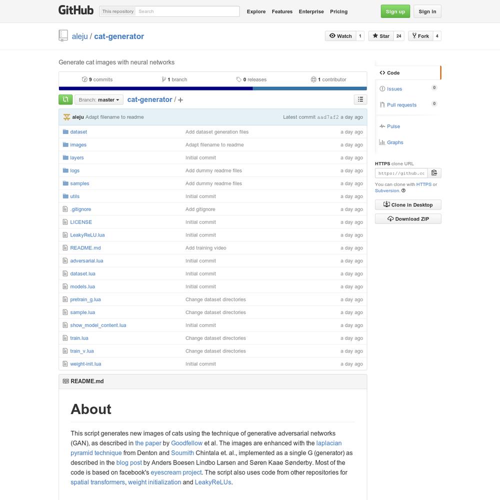
Task: Click the file icon beside .gitignore
Action: point(65,209)
